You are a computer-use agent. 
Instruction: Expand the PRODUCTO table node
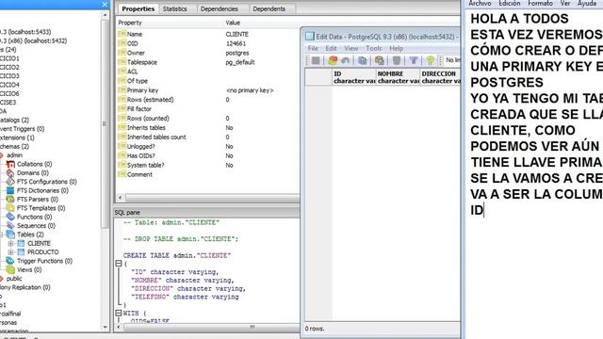10,252
